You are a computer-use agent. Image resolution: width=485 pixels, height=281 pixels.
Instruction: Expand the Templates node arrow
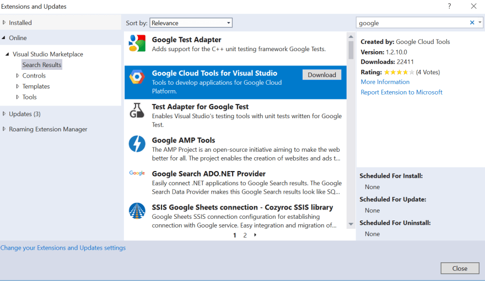coord(18,86)
